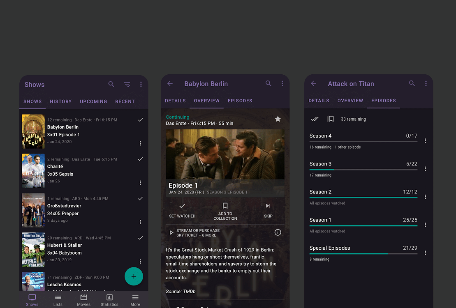
Task: Tap the green add show button
Action: 134,276
